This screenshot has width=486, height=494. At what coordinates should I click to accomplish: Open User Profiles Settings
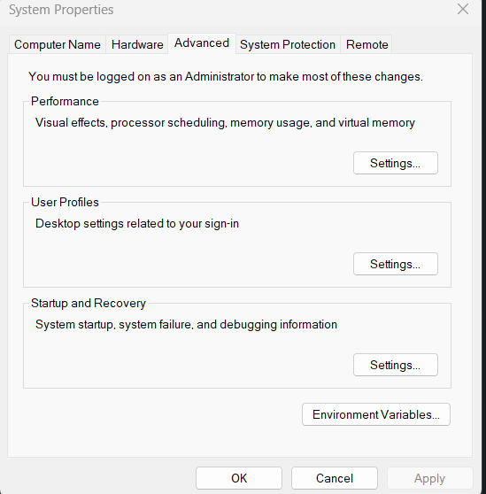(x=396, y=264)
